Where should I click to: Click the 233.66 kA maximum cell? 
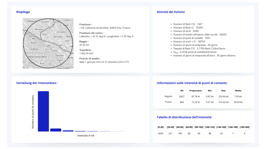pyautogui.click(x=223, y=96)
